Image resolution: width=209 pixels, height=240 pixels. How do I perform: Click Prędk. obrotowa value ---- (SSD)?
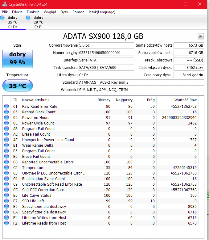[189, 60]
